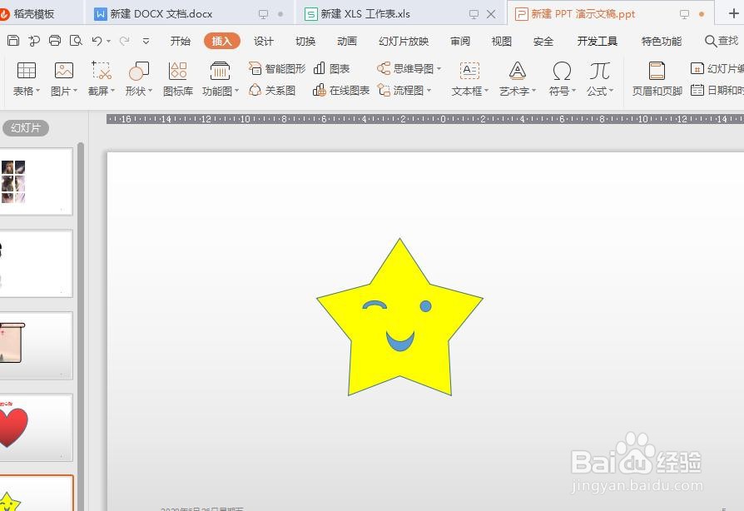
Task: Expand the 文本框 dropdown arrow
Action: pyautogui.click(x=486, y=91)
